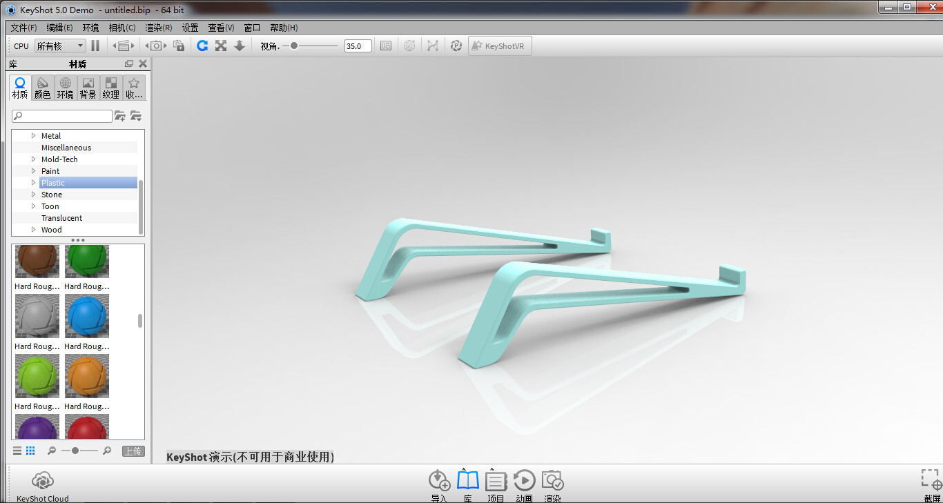Switch to the 纹理 library tab

110,88
